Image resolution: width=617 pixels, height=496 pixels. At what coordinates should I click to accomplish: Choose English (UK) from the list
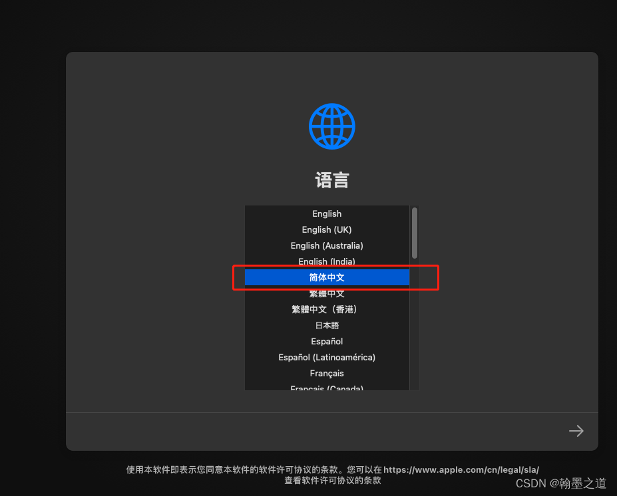(x=327, y=229)
